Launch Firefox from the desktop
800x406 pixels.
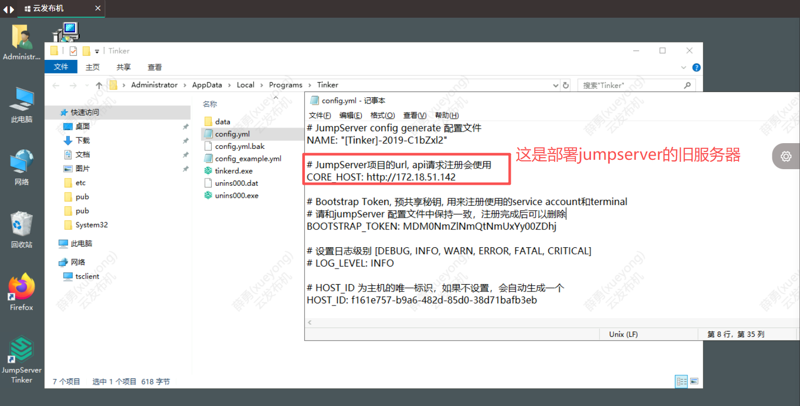click(21, 292)
